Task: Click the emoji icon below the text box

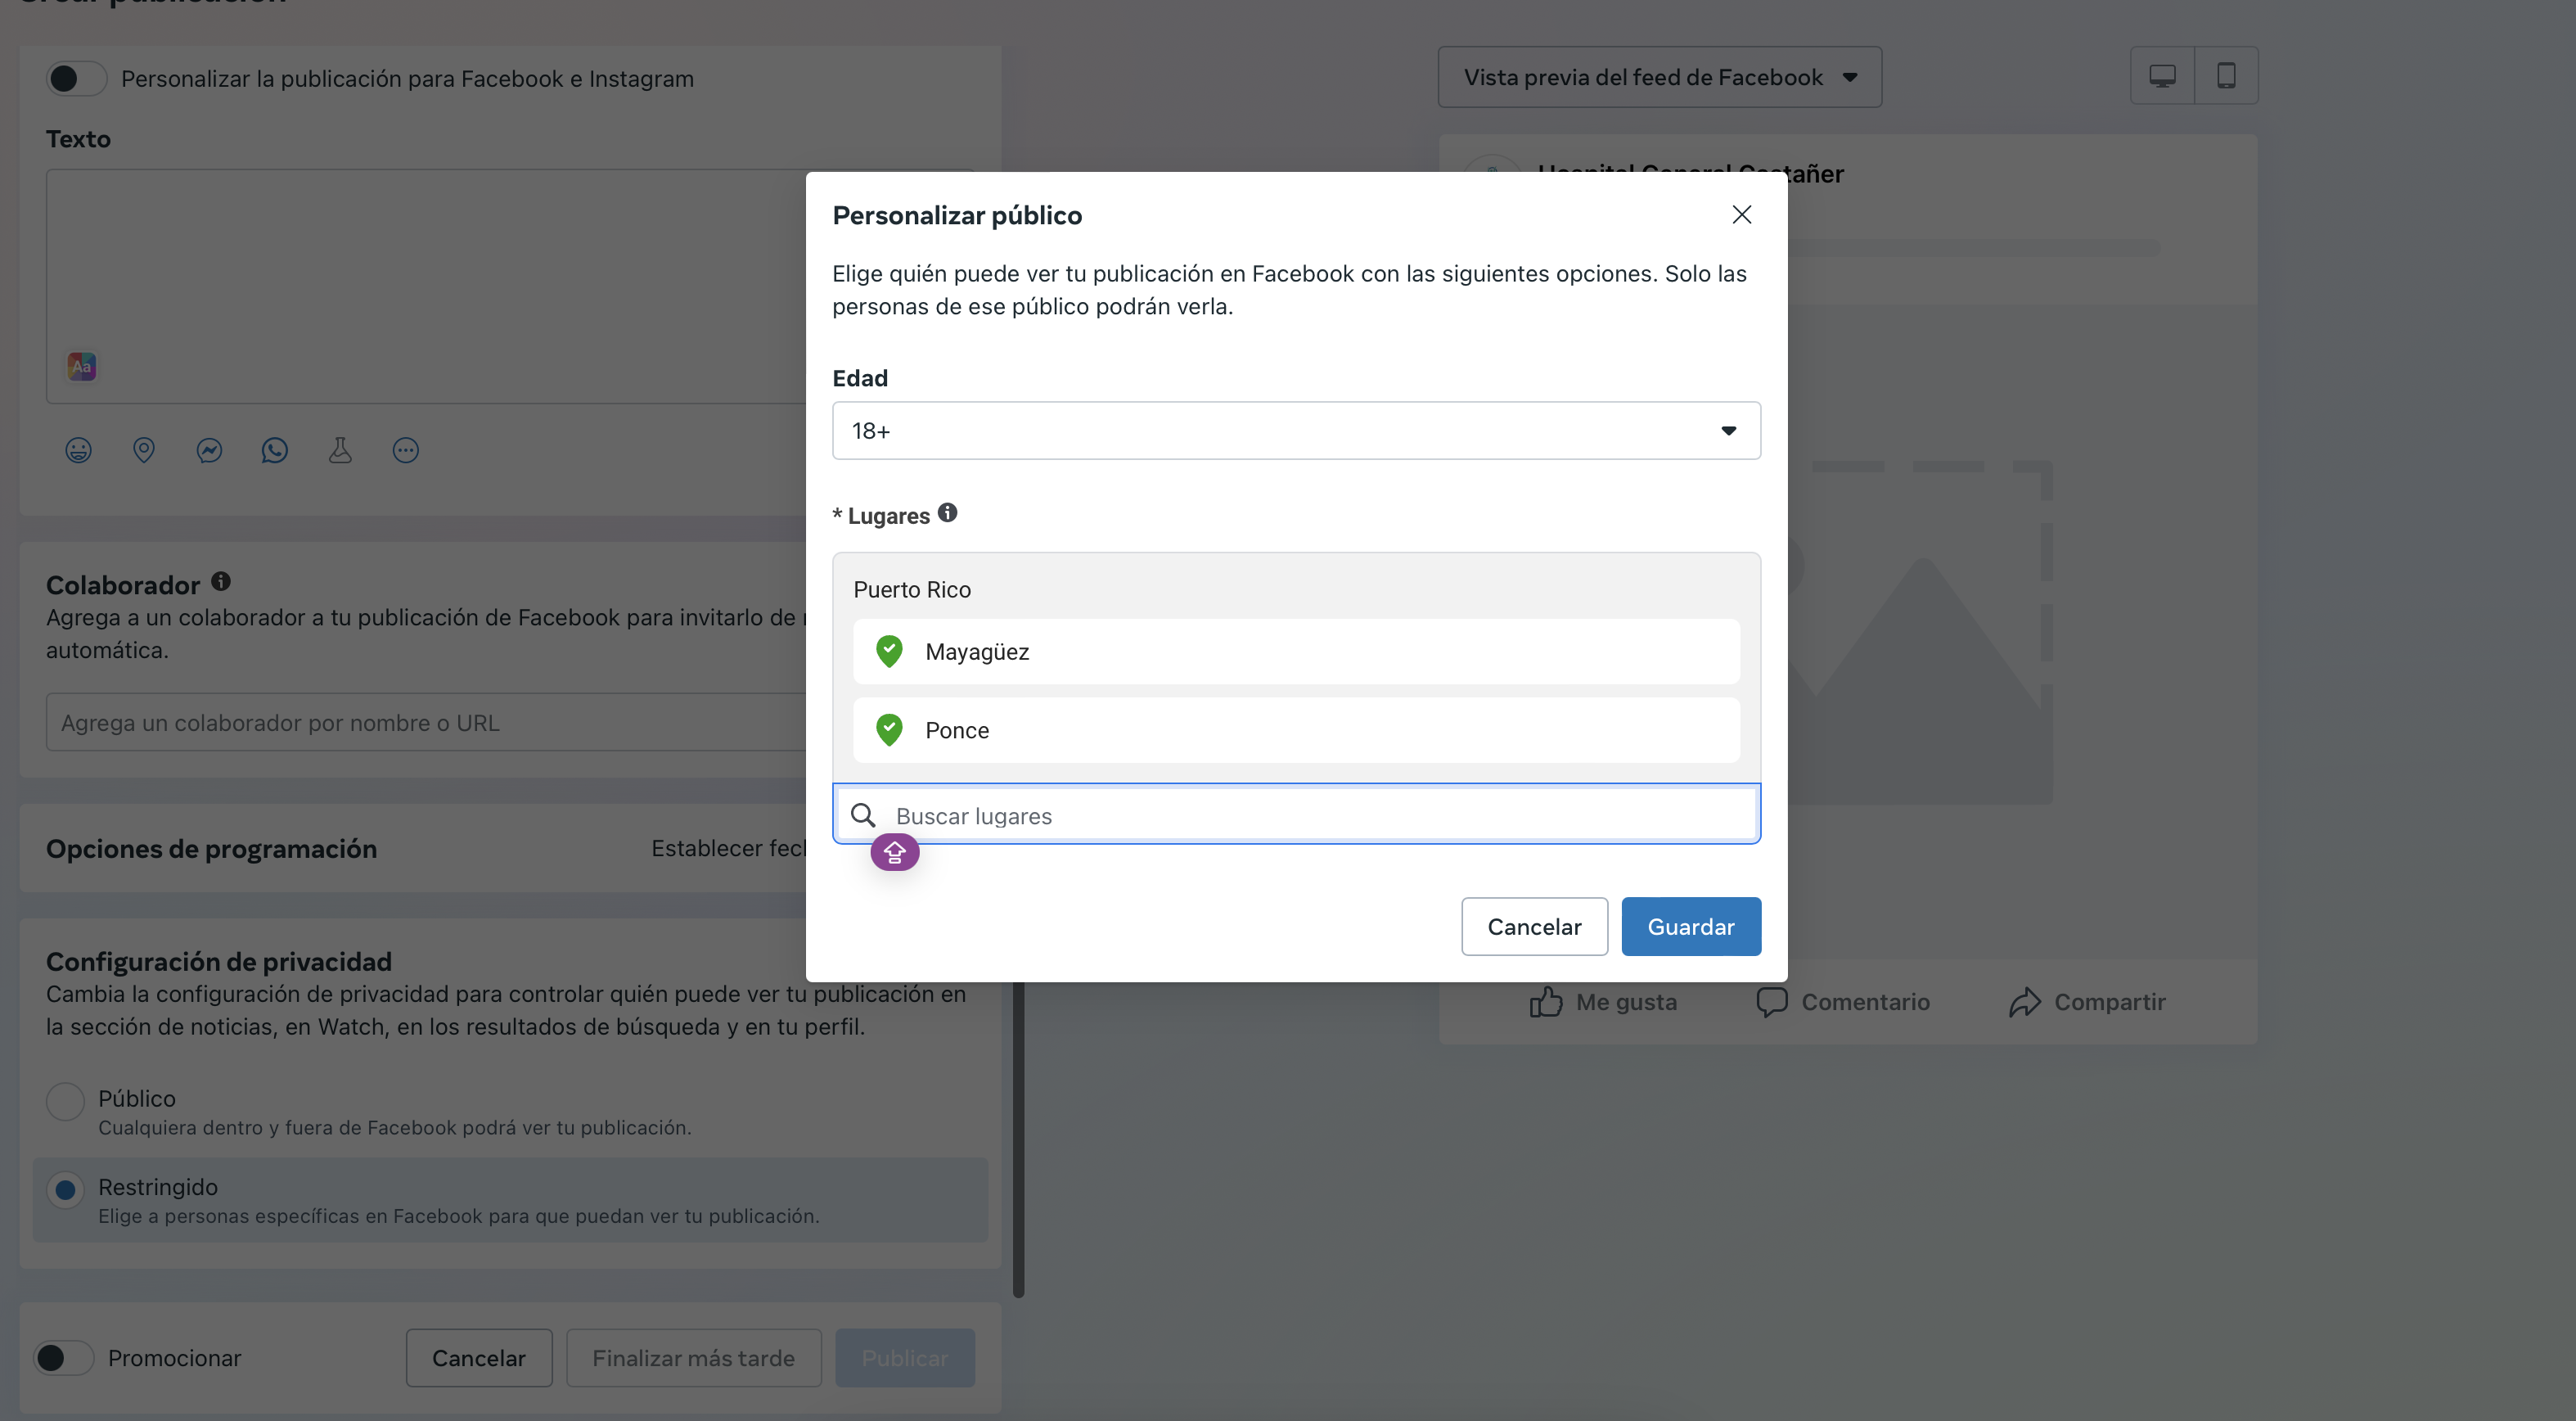Action: [78, 450]
